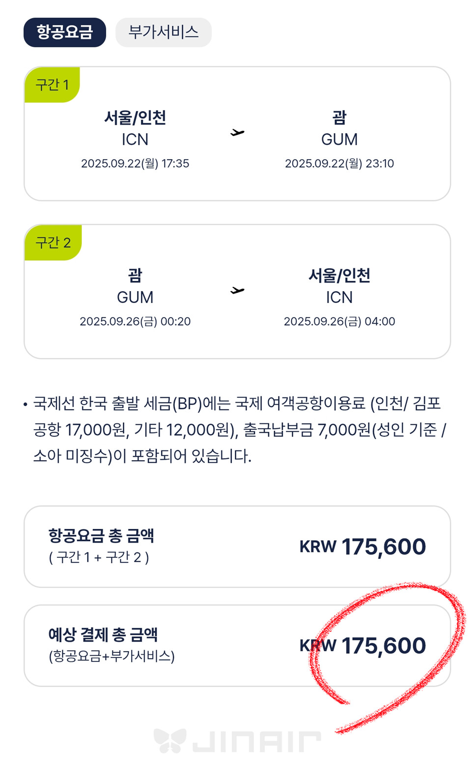This screenshot has height=771, width=474.
Task: Tap arrival time 2025.09.22(월) 23:10
Action: point(339,164)
